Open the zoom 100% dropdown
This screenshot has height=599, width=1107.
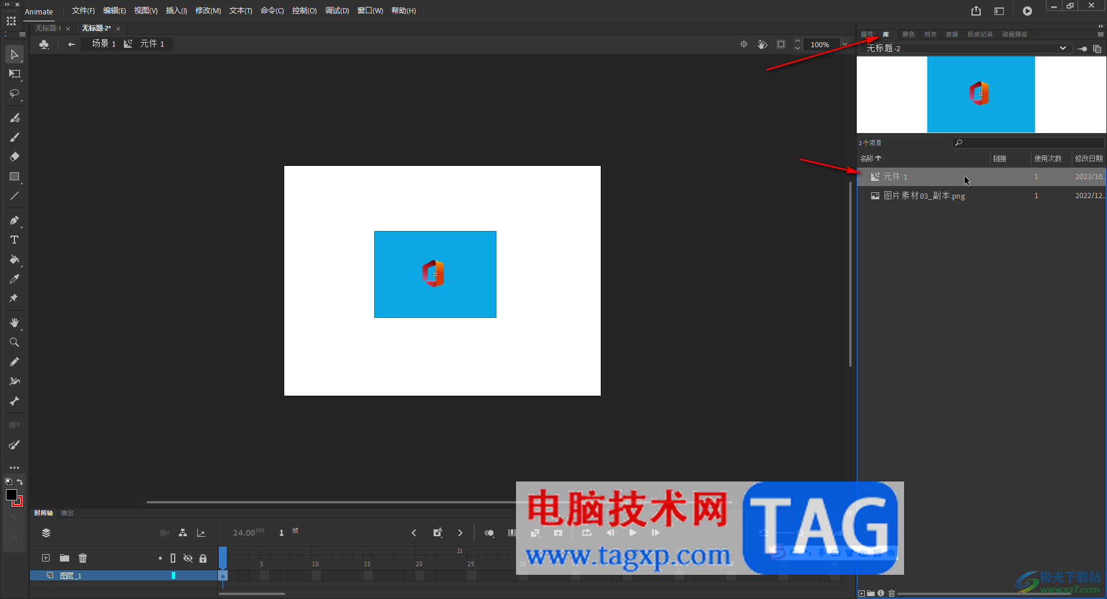(x=845, y=44)
